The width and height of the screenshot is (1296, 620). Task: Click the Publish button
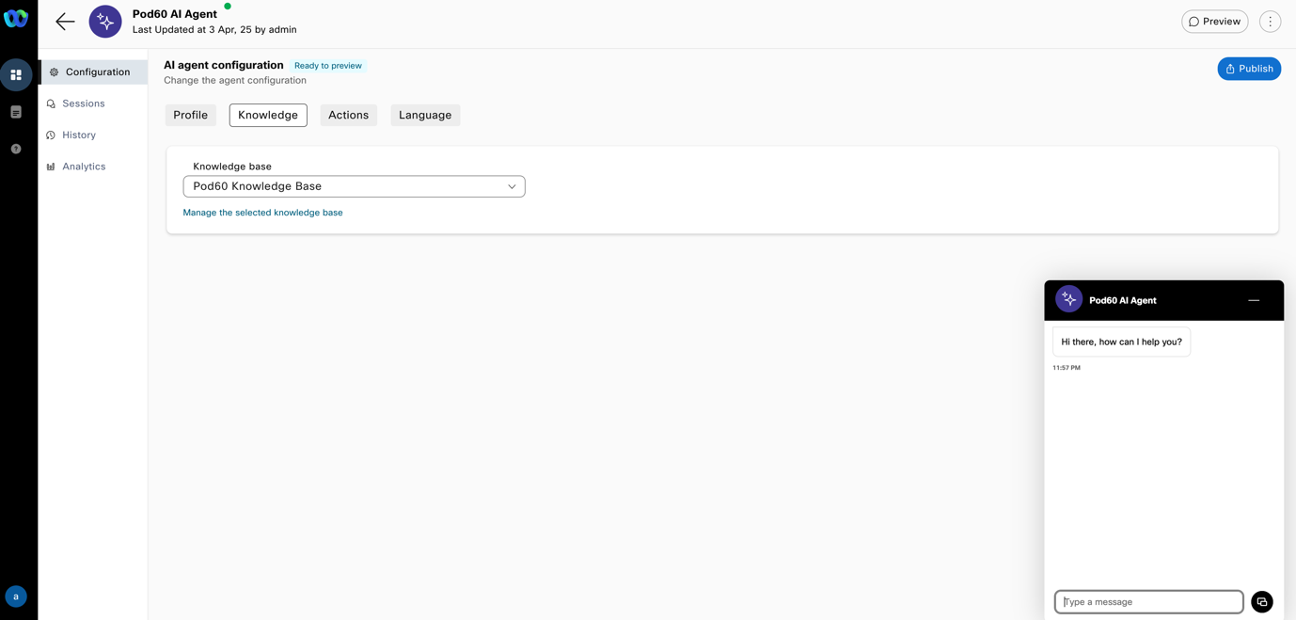click(1248, 69)
